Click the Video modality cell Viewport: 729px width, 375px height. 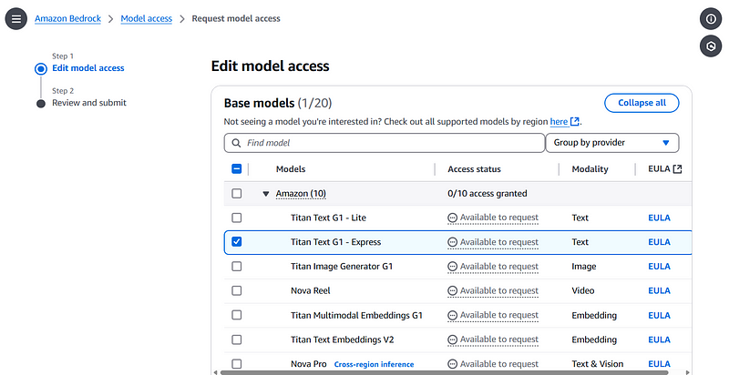tap(583, 291)
